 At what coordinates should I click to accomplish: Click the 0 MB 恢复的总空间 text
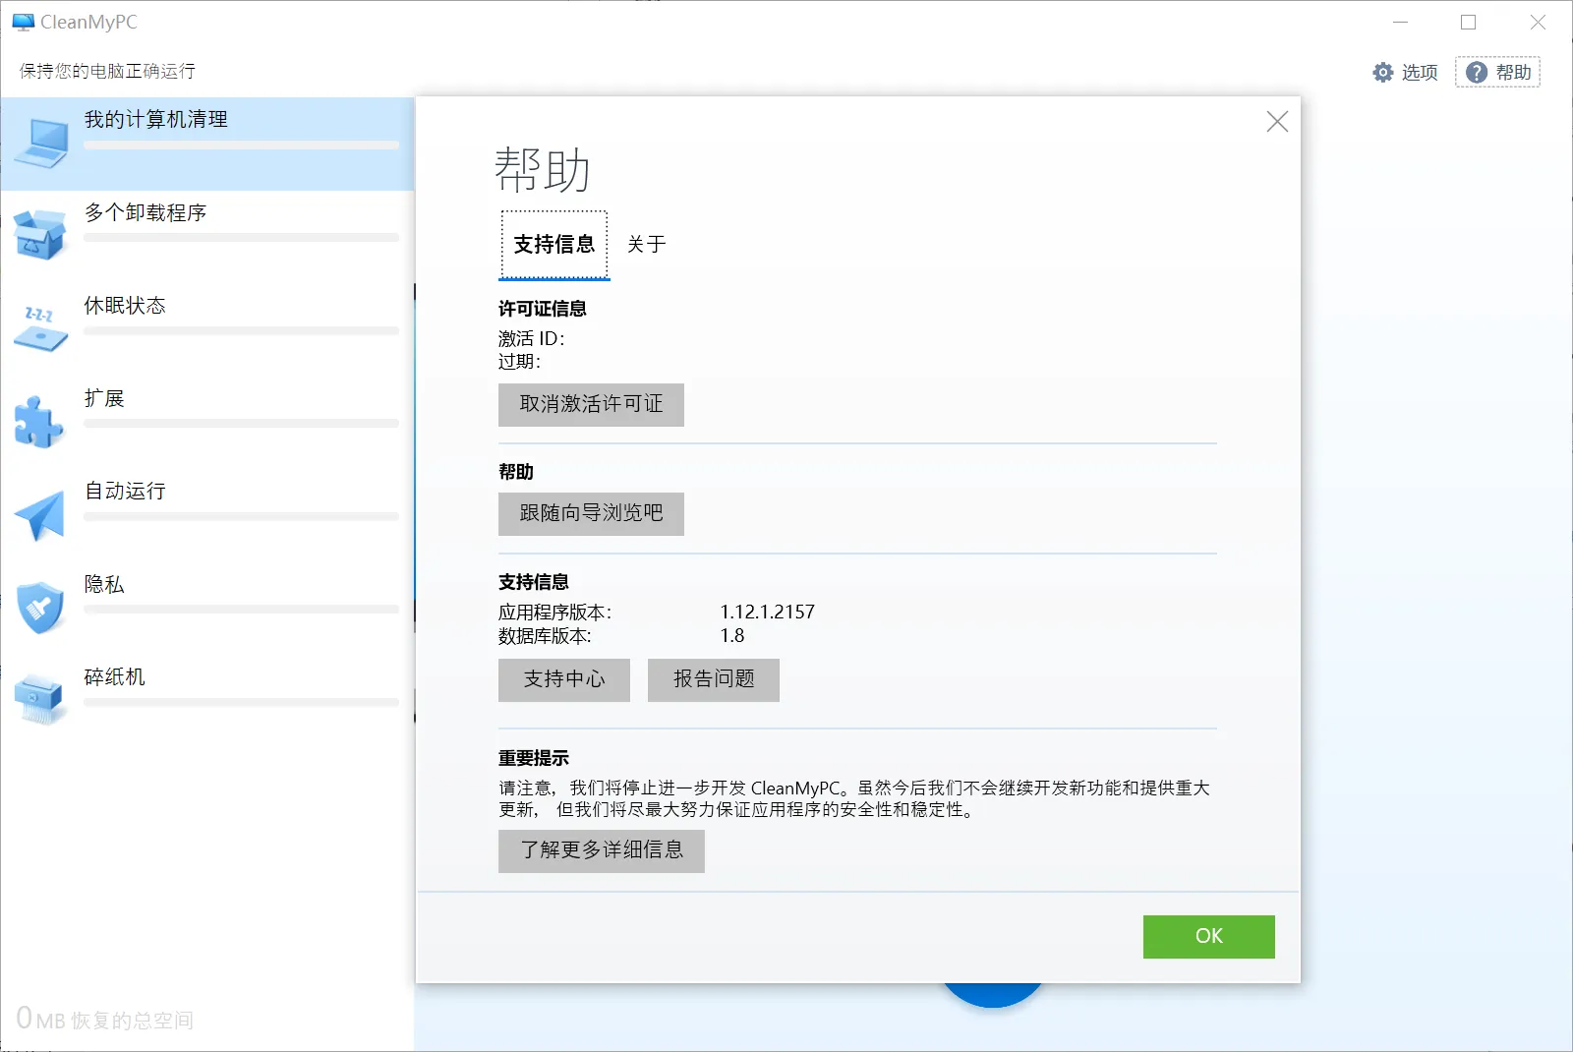pyautogui.click(x=104, y=1019)
